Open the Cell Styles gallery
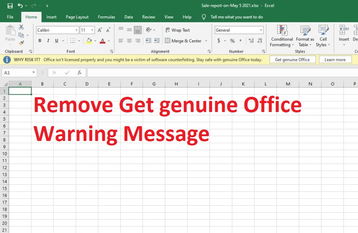The width and height of the screenshot is (358, 233). point(323,36)
